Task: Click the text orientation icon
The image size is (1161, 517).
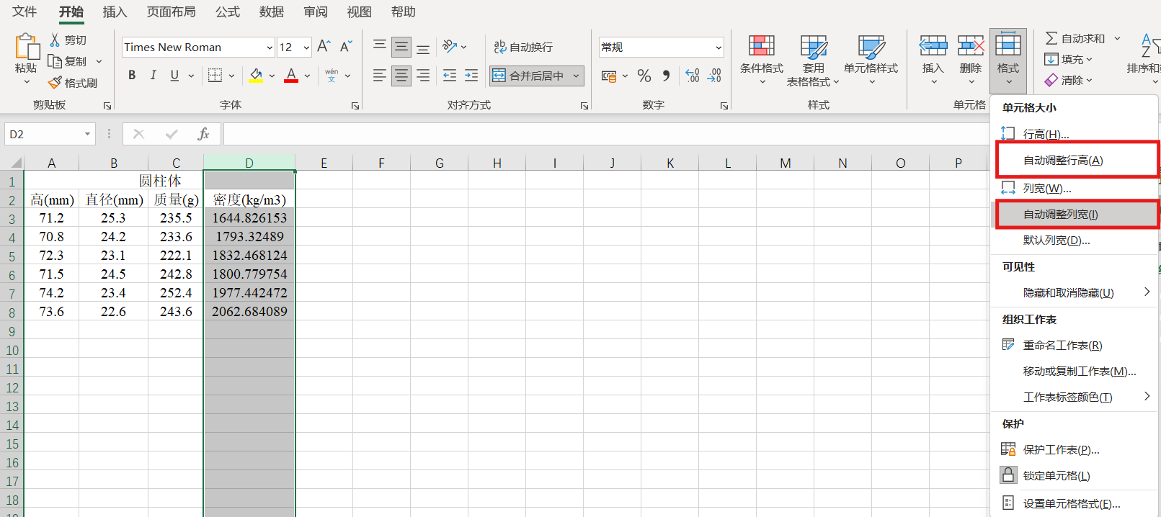Action: pyautogui.click(x=450, y=46)
